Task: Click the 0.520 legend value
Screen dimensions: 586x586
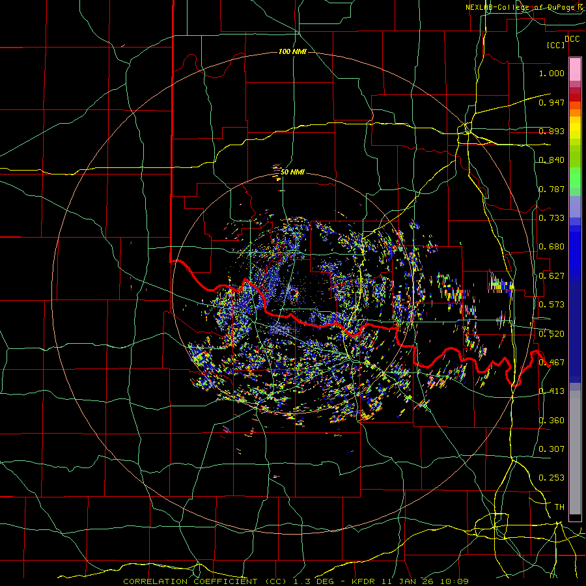Action: point(551,334)
